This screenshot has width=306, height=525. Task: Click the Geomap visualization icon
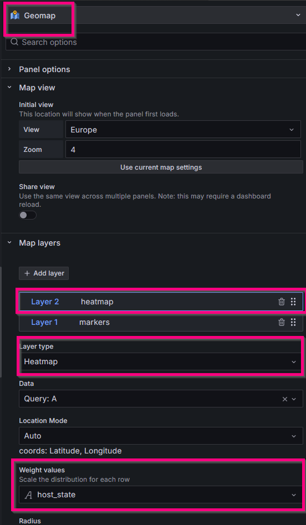click(x=15, y=16)
